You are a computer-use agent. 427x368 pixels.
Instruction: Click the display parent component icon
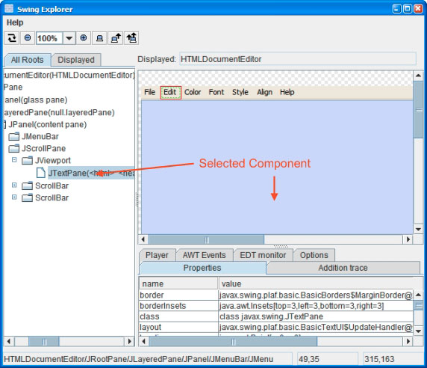click(x=116, y=38)
